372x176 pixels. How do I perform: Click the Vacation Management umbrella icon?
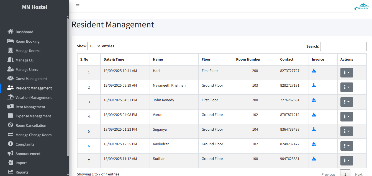pyautogui.click(x=11, y=97)
